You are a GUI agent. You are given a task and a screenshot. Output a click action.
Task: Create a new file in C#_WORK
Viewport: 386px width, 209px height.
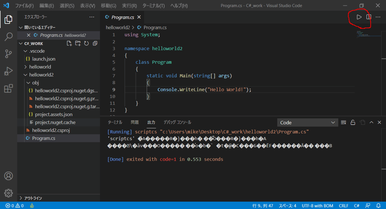[x=69, y=43]
